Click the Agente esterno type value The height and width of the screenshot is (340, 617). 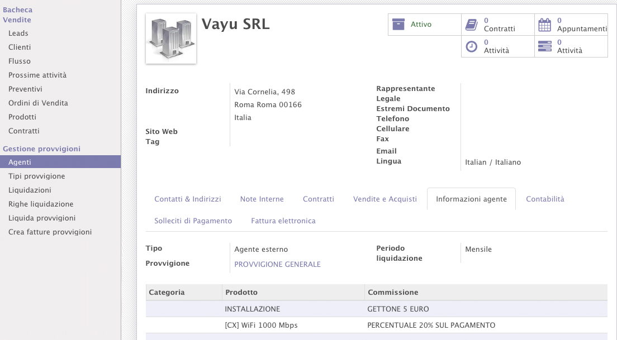[x=261, y=249]
